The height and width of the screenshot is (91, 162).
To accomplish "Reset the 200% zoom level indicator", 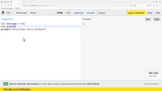I will (131, 6).
